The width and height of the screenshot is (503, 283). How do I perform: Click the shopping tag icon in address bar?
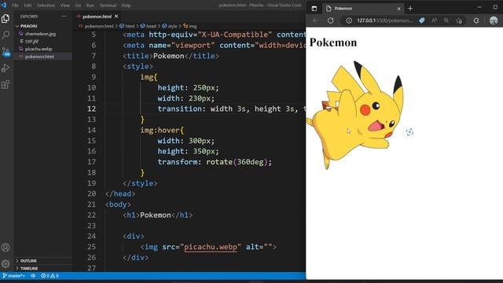pos(422,20)
